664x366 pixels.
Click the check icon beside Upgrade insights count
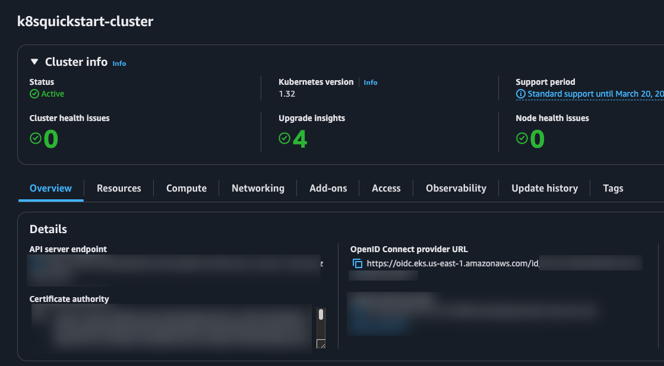[x=284, y=138]
